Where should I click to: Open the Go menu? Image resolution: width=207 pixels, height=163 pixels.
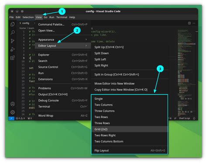pyautogui.click(x=45, y=17)
